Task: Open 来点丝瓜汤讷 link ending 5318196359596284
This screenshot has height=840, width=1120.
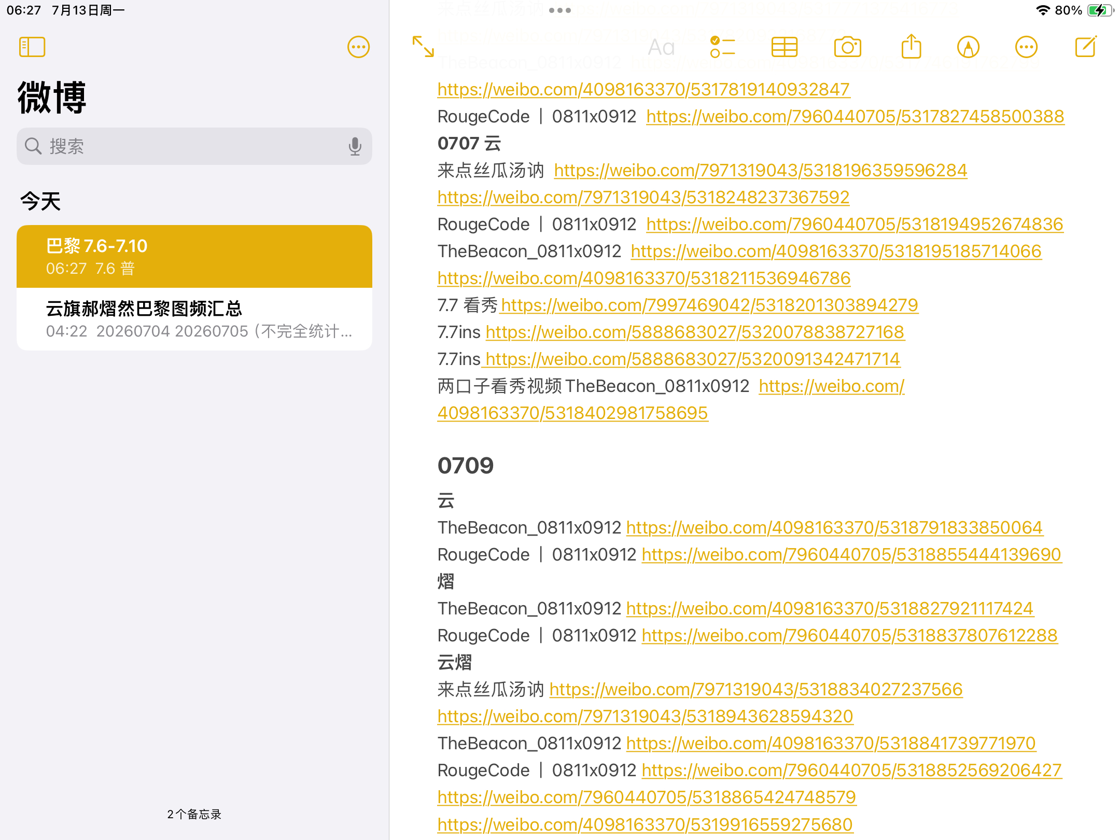Action: click(760, 171)
